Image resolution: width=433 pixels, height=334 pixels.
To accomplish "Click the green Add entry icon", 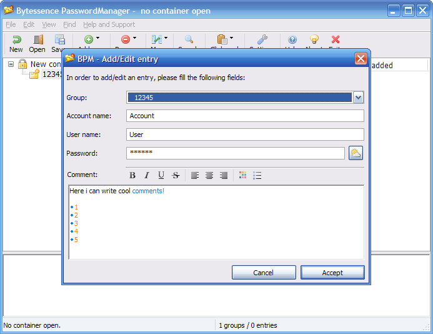I will 89,39.
